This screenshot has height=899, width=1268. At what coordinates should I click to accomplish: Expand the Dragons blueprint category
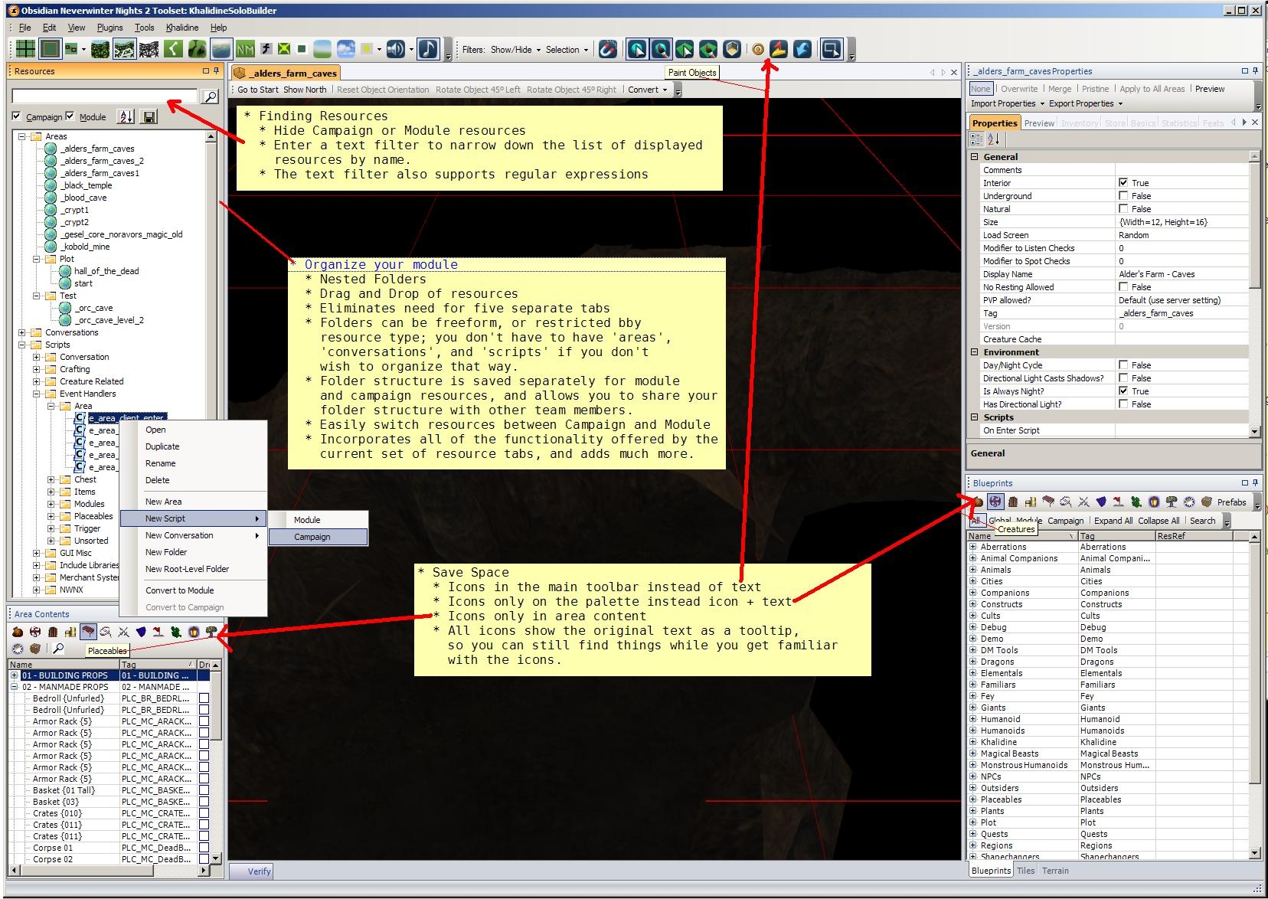(973, 662)
